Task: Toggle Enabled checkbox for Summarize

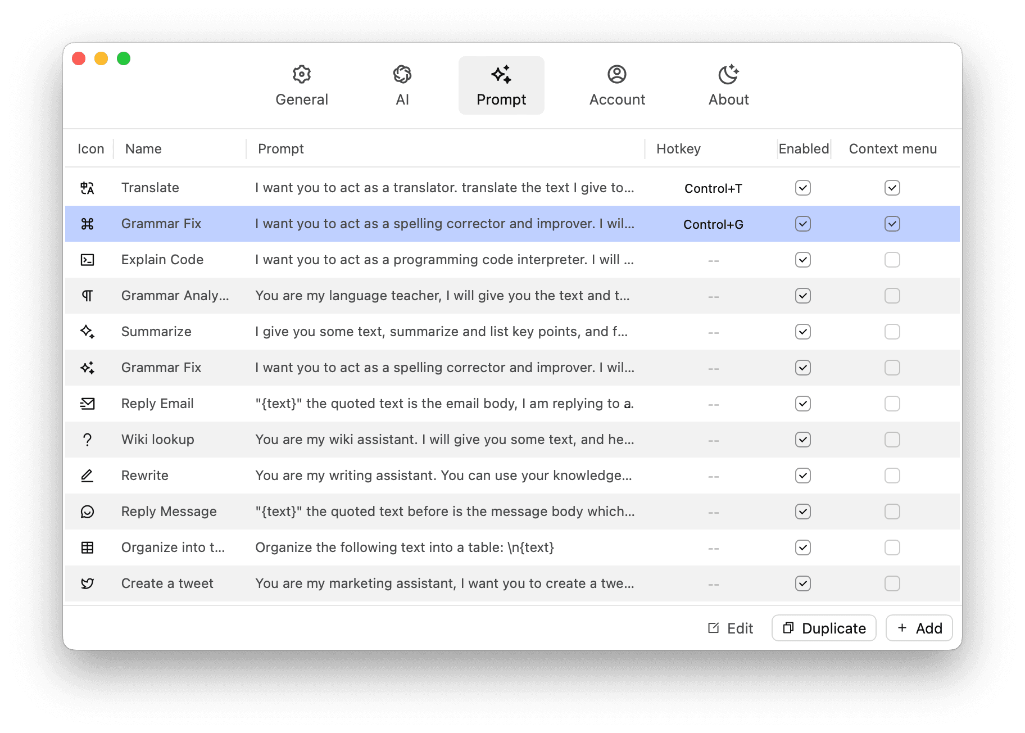Action: [x=803, y=332]
